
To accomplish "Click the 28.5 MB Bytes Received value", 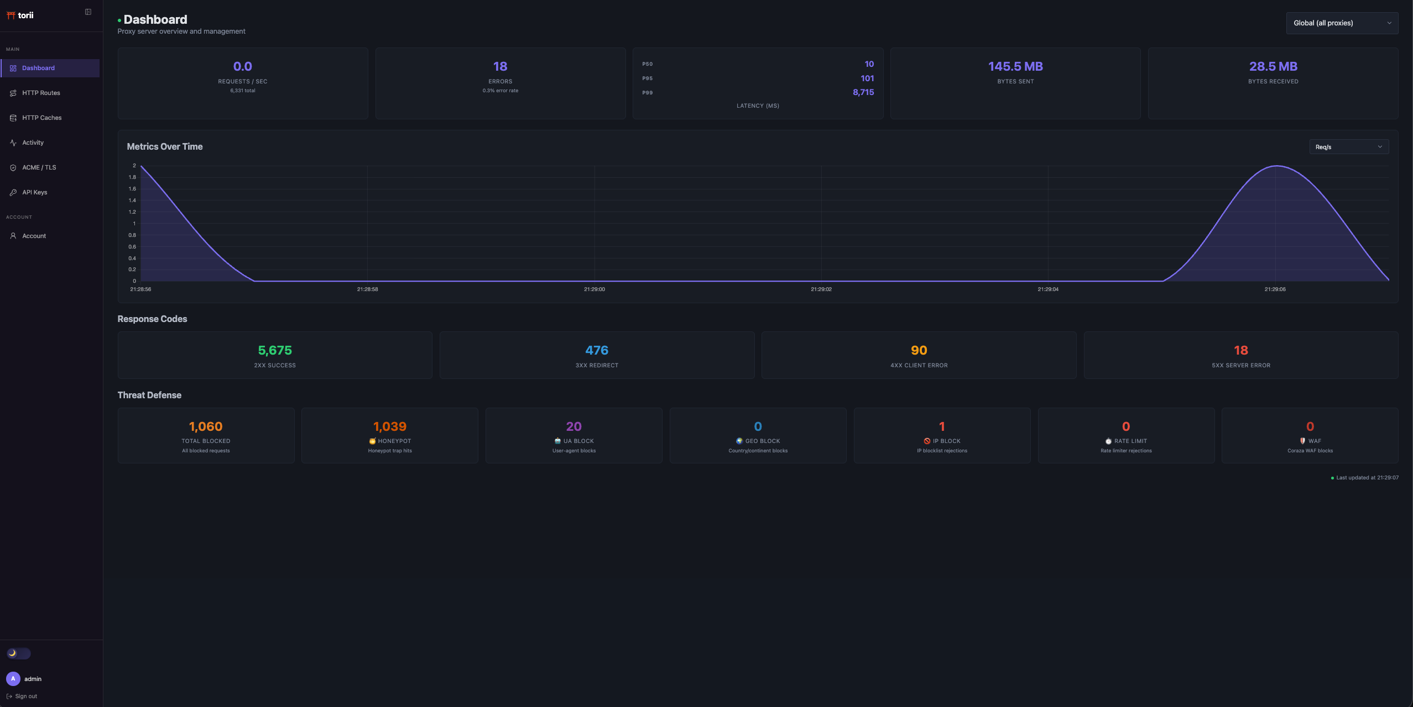I will pyautogui.click(x=1273, y=67).
